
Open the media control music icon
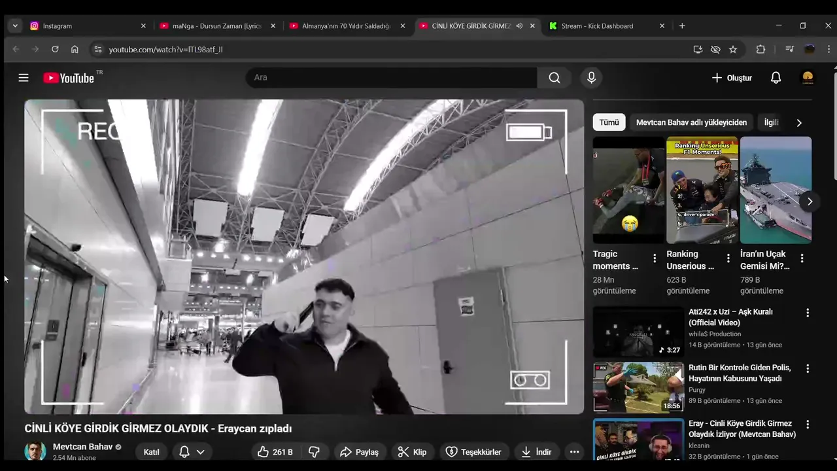point(789,49)
